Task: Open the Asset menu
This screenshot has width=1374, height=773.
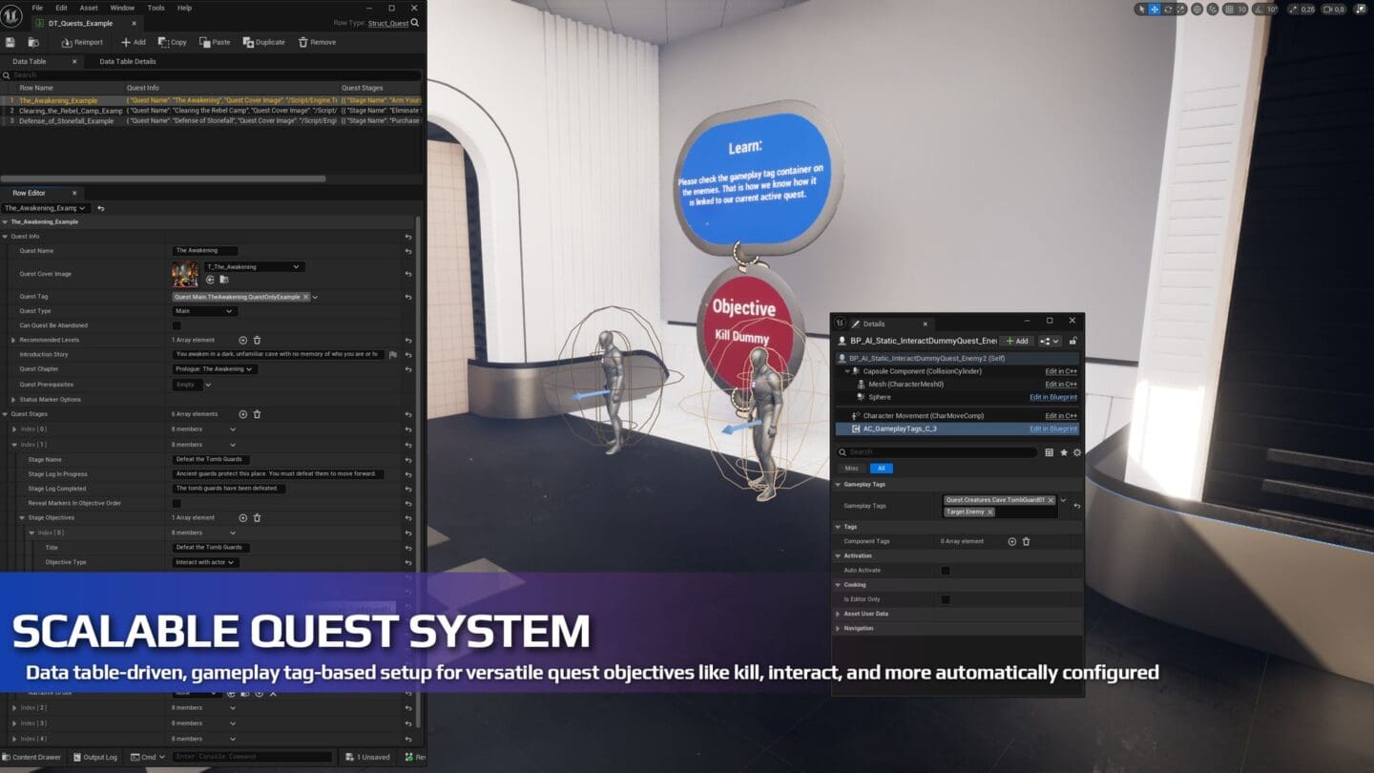Action: click(89, 8)
